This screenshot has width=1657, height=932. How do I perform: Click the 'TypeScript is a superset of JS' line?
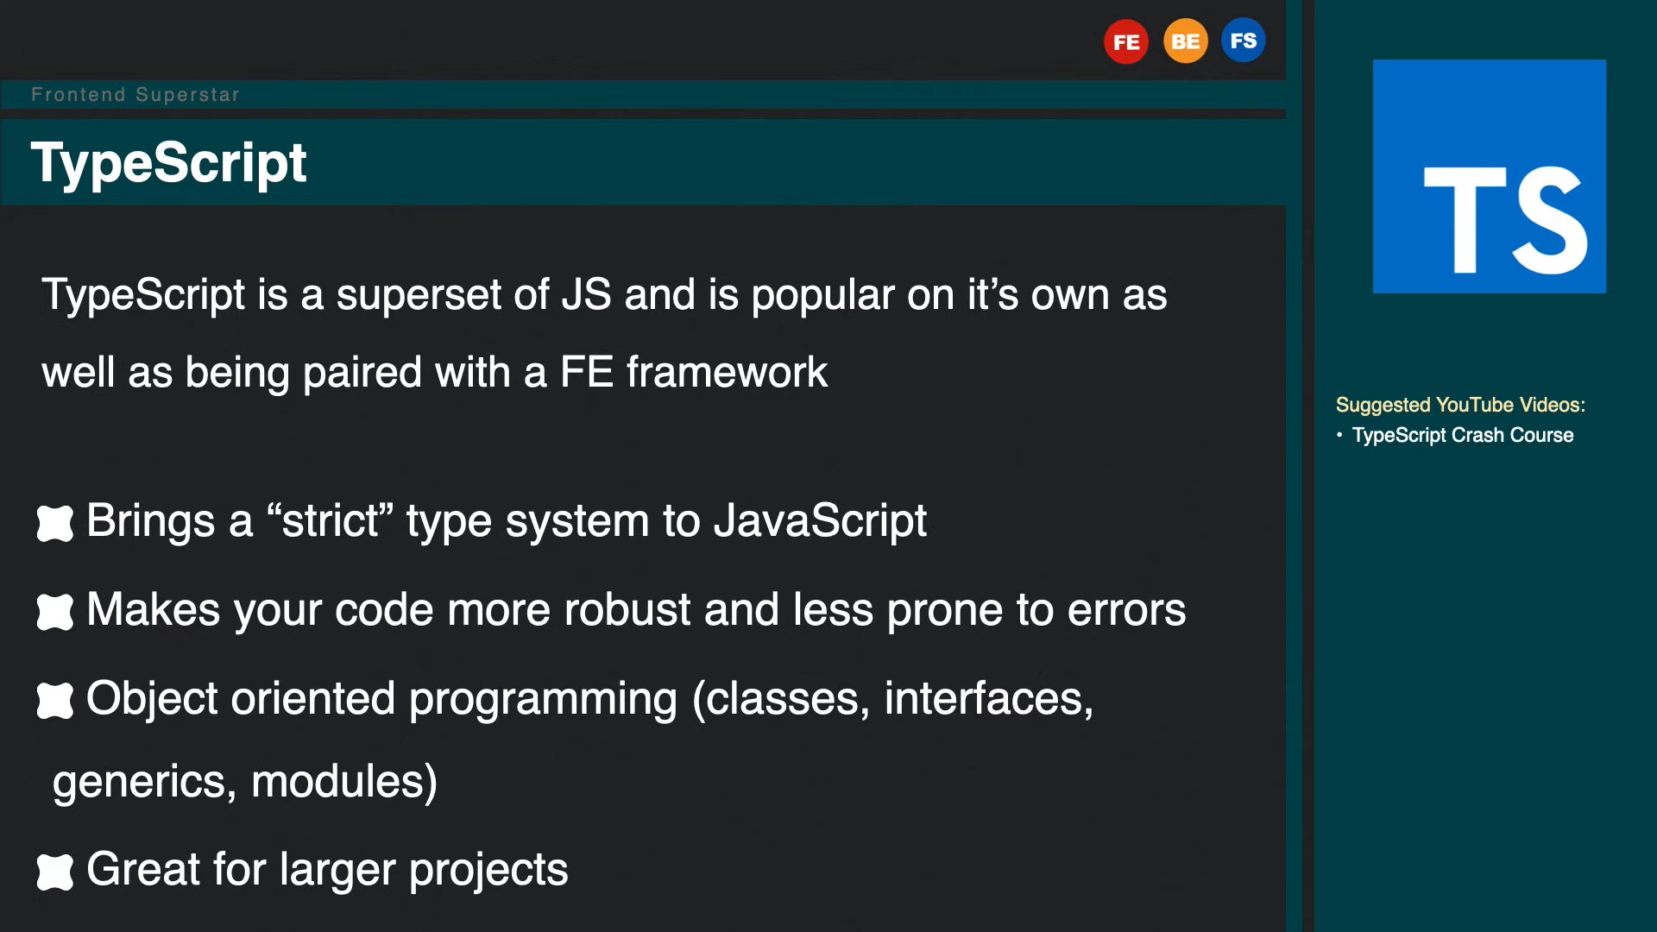(604, 295)
